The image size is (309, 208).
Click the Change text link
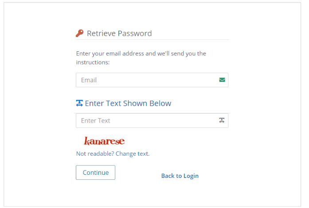132,154
